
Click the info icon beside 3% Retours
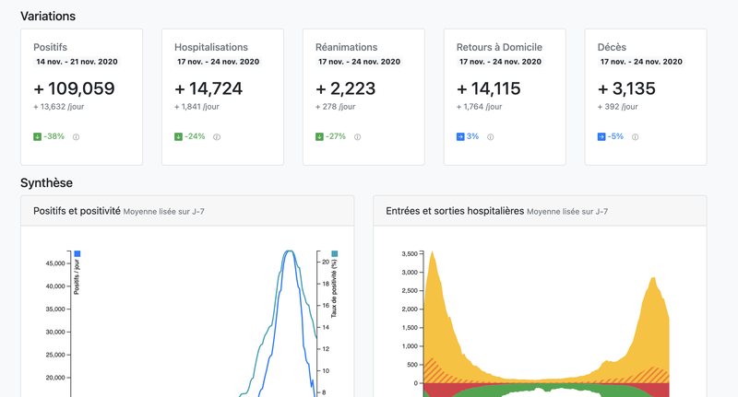490,137
